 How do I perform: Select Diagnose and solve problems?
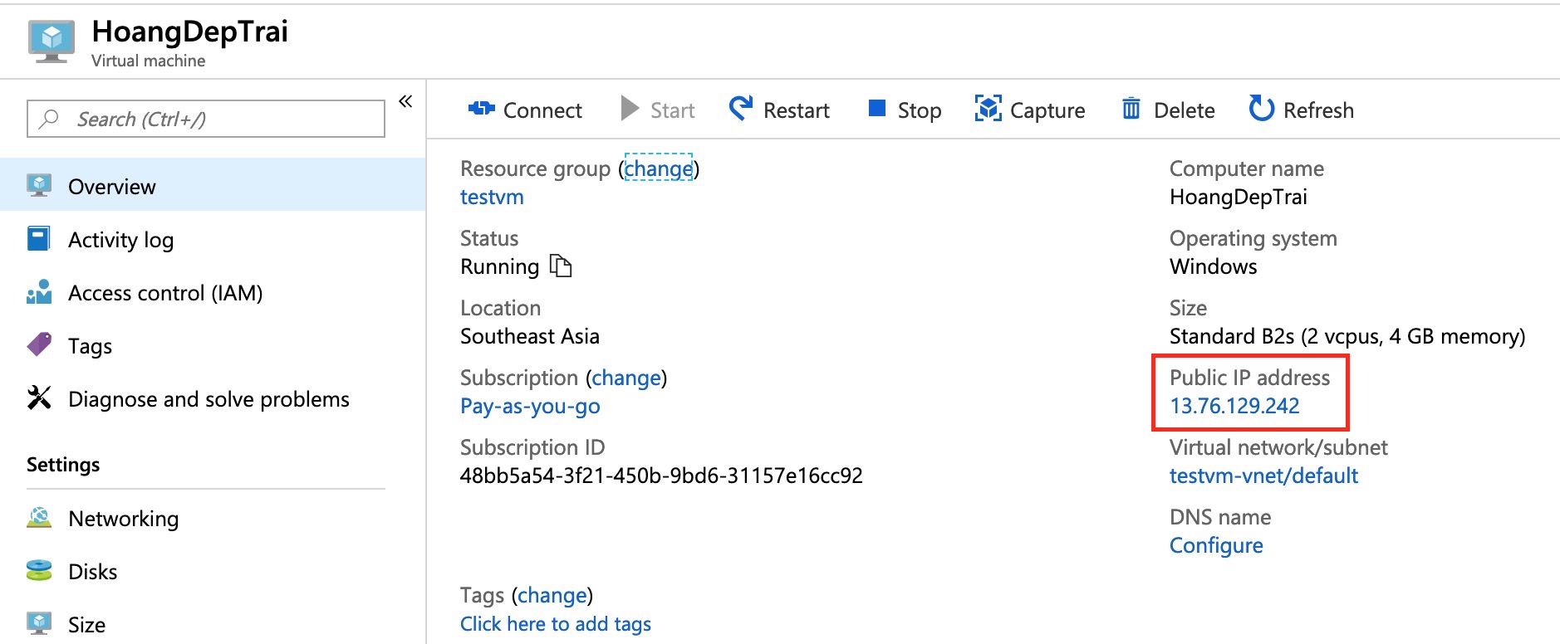(x=208, y=399)
